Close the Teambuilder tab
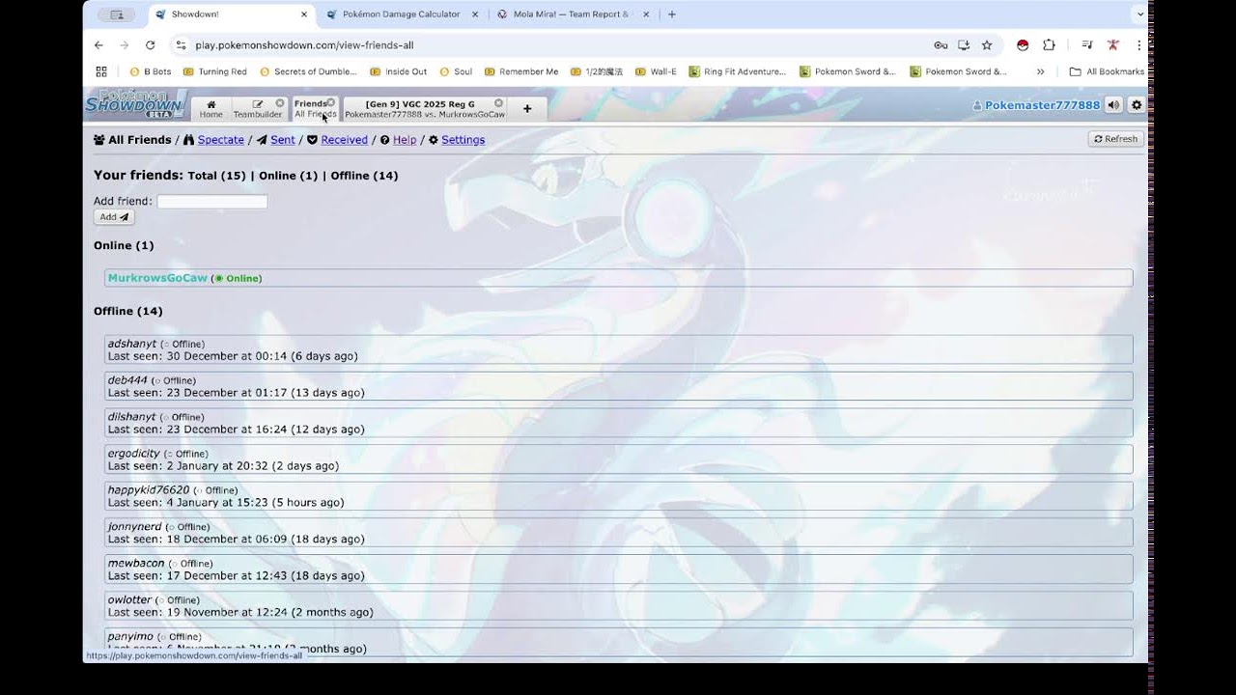This screenshot has width=1236, height=695. click(280, 103)
